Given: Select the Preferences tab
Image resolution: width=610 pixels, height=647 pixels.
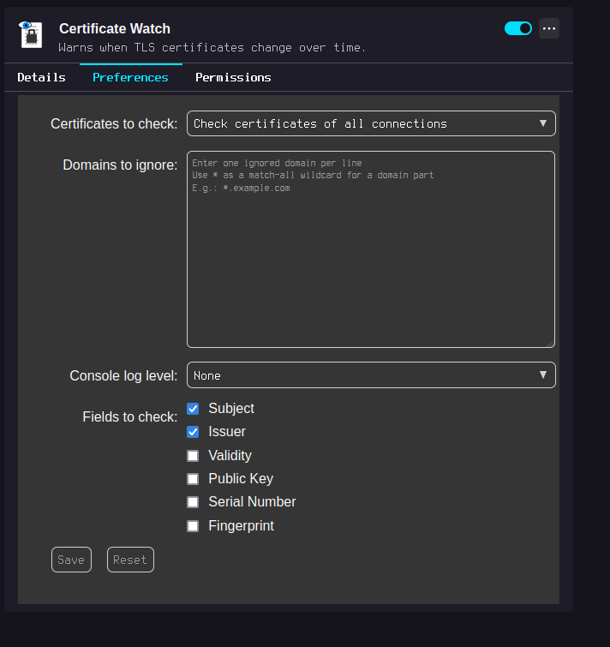Looking at the screenshot, I should pos(130,77).
